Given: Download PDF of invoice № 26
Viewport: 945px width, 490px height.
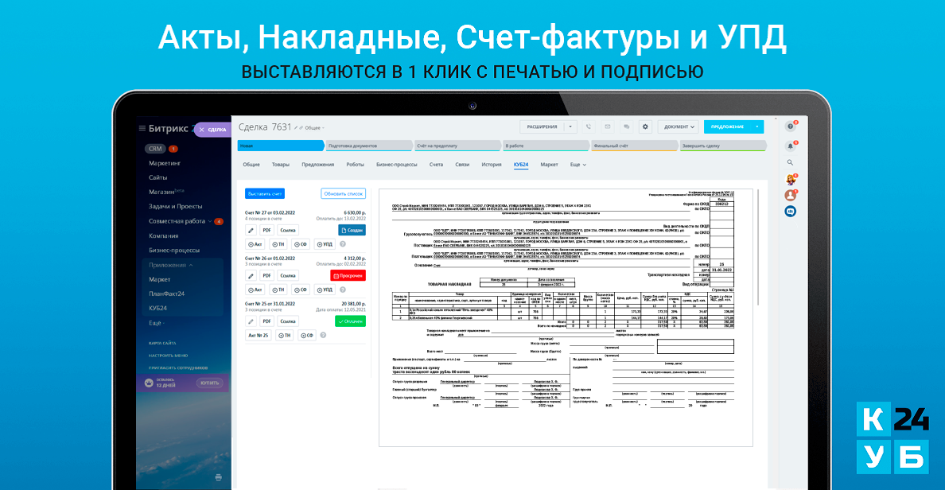Looking at the screenshot, I should coord(267,275).
